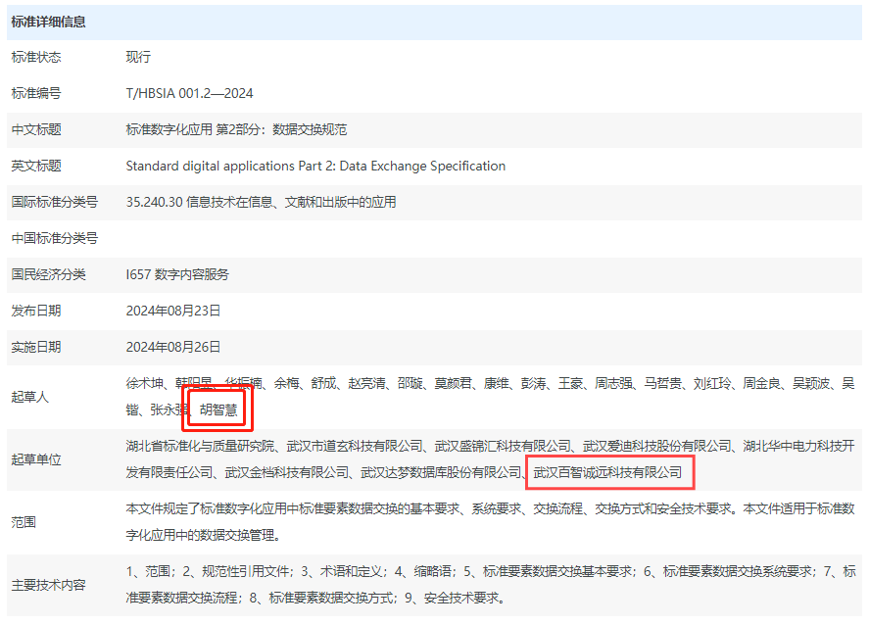
Task: Select the standard number T/HBSIA 001.2—2024
Action: tap(189, 93)
